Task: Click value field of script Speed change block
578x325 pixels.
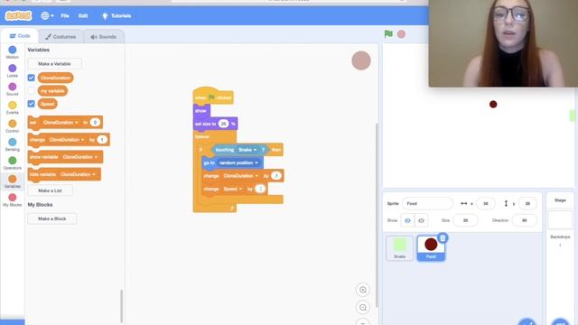Action: tap(260, 189)
